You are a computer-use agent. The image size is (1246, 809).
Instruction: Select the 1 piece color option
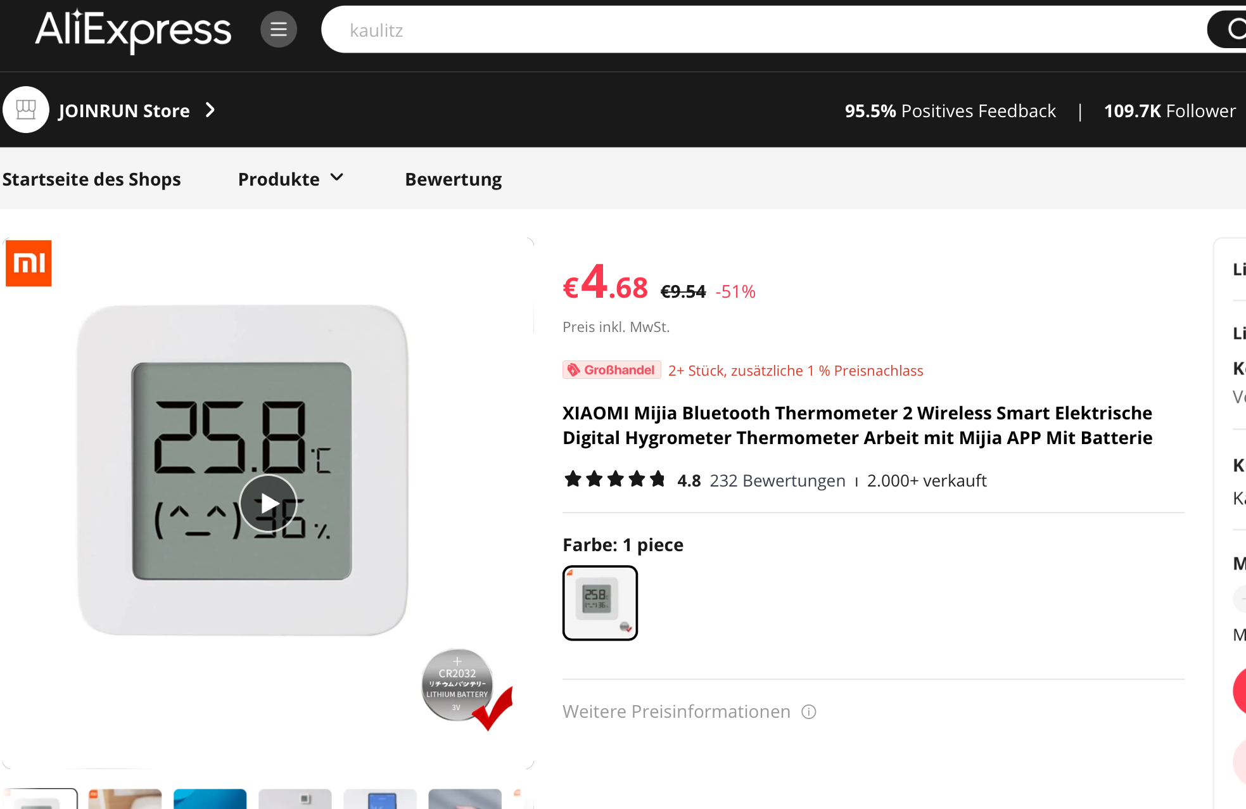[x=600, y=603]
